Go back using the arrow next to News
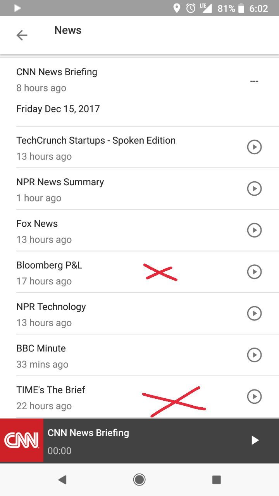 [x=22, y=35]
